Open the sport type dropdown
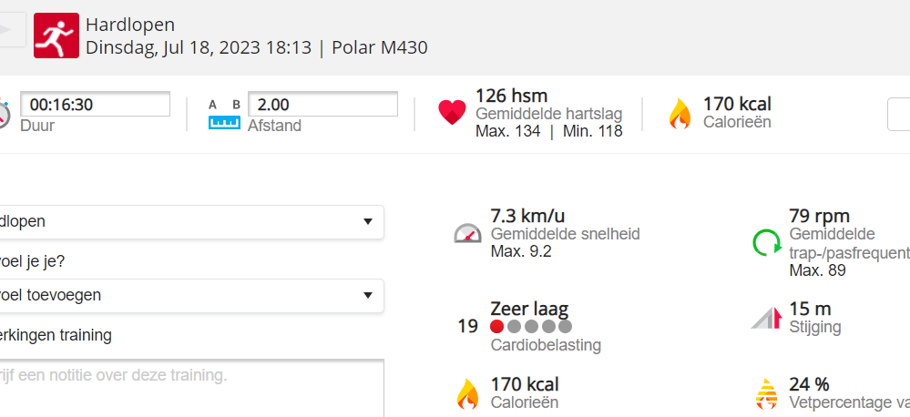 [191, 221]
